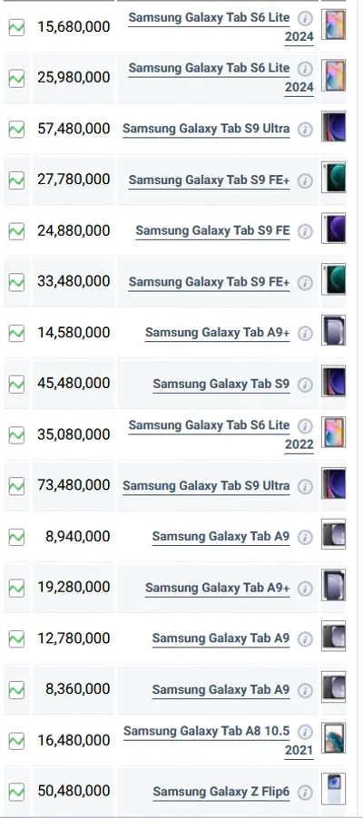Click chart icon beside price 73,480,000

coord(16,486)
